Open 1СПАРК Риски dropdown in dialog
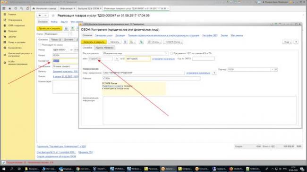This screenshot has height=172, width=307. 173,42
